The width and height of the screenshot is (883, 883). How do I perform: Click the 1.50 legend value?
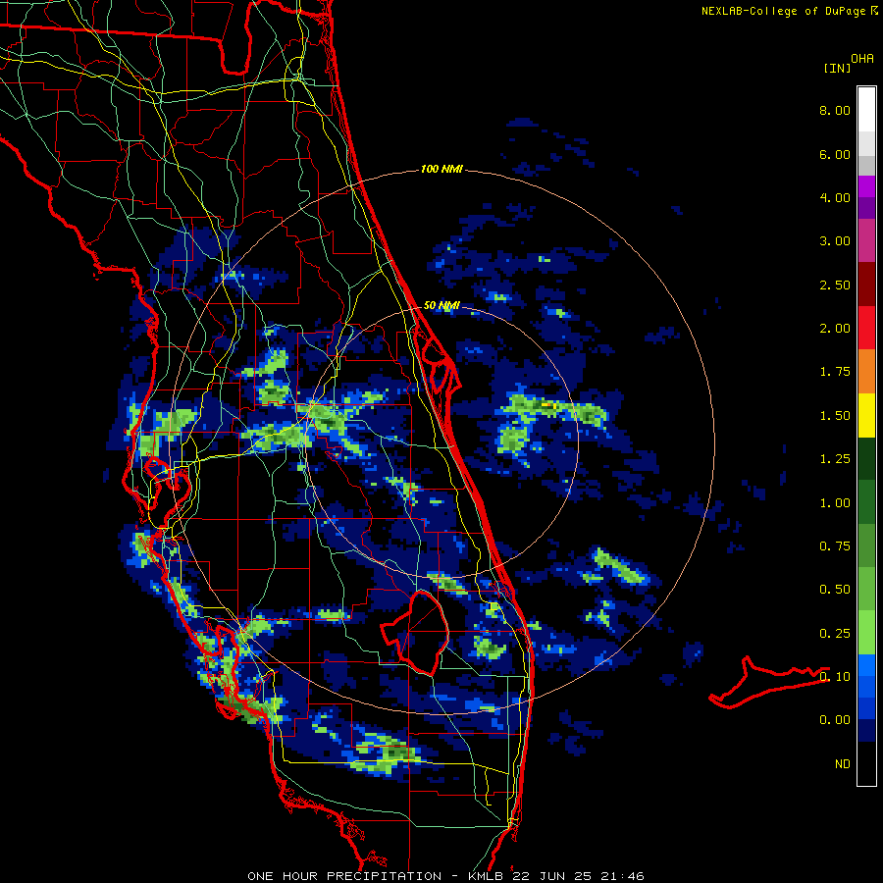835,416
